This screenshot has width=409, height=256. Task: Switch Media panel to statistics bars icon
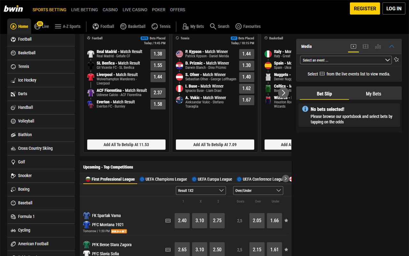(x=378, y=46)
